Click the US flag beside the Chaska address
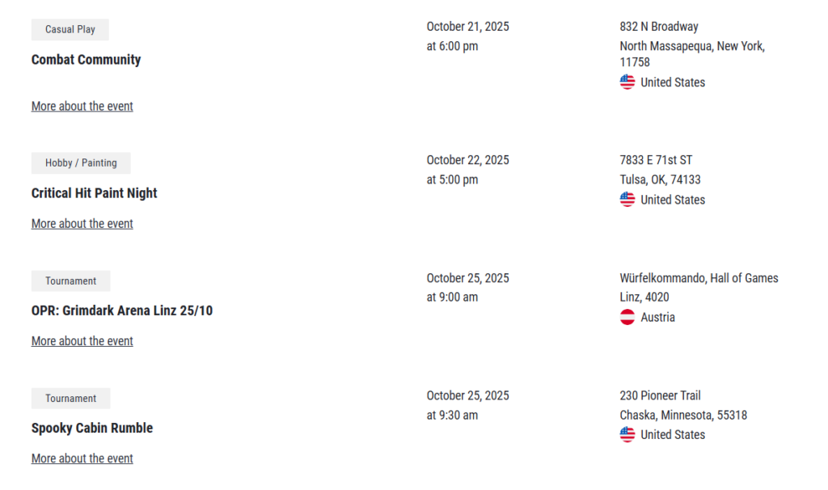828x490 pixels. (x=627, y=434)
